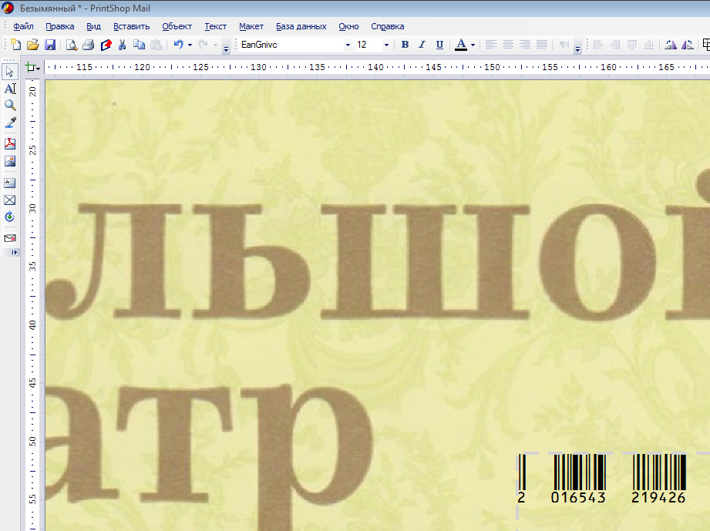Open the undo history dropdown arrow
The width and height of the screenshot is (710, 531).
(190, 45)
